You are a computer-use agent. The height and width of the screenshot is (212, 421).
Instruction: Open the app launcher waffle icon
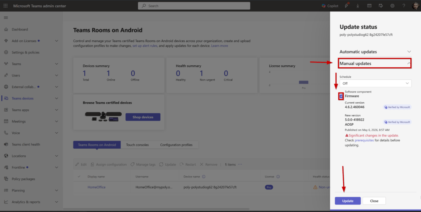[5, 6]
